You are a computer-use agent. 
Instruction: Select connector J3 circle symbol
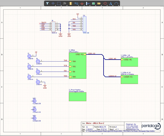(x=29, y=56)
